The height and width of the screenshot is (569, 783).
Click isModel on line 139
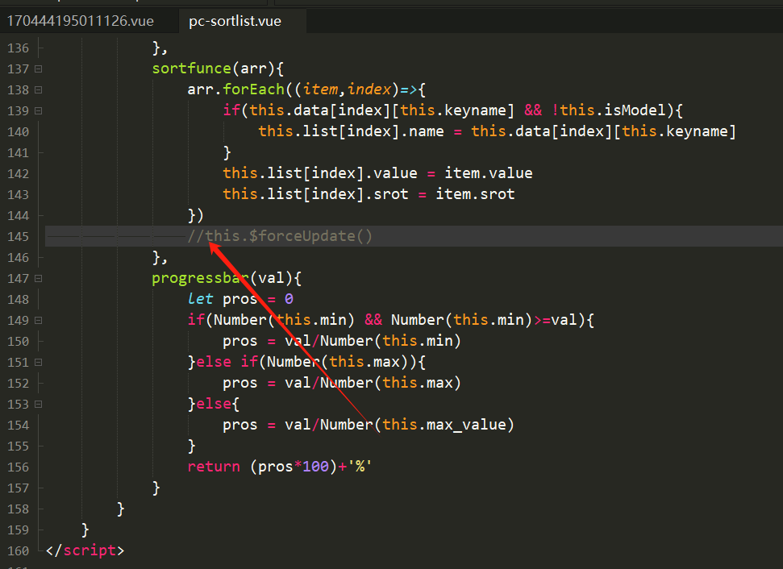[x=635, y=110]
